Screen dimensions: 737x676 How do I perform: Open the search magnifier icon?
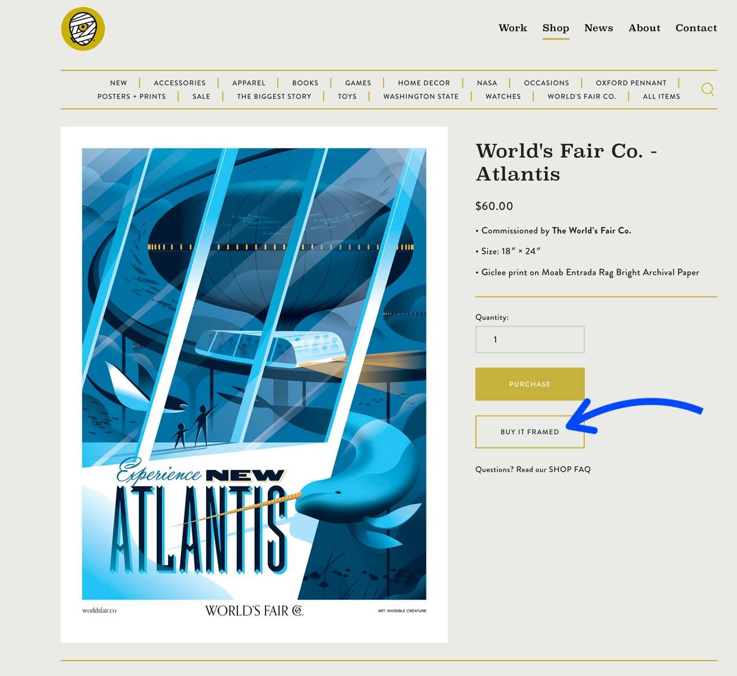708,89
